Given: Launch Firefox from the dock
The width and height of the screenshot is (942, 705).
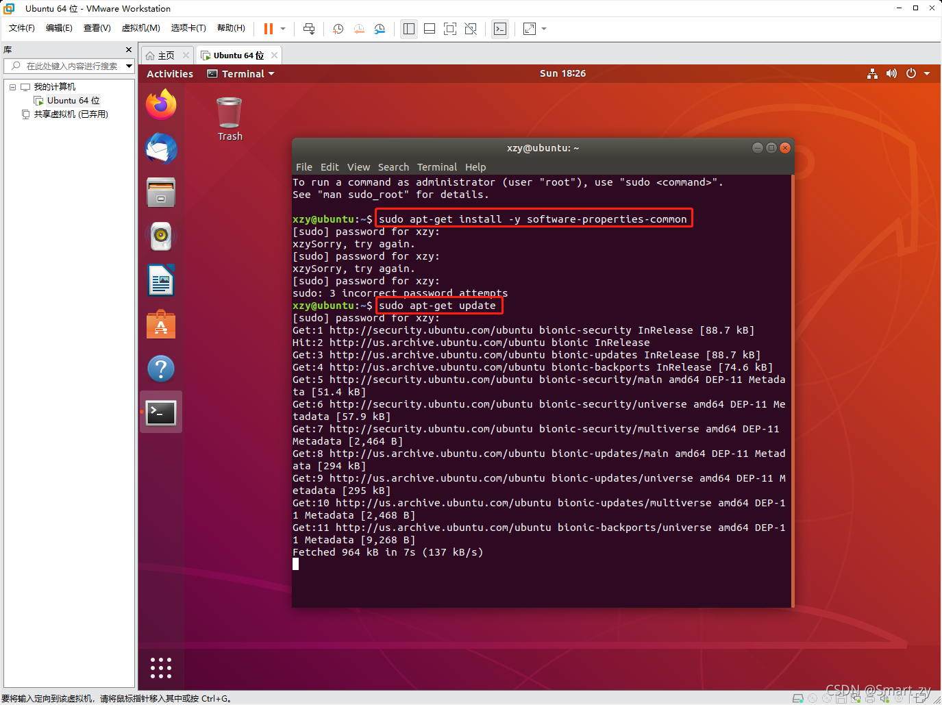Looking at the screenshot, I should [x=161, y=104].
